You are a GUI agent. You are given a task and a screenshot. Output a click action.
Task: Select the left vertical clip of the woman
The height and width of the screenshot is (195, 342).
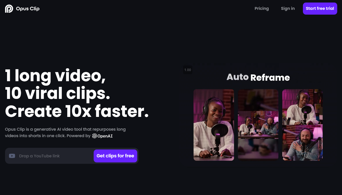214,125
